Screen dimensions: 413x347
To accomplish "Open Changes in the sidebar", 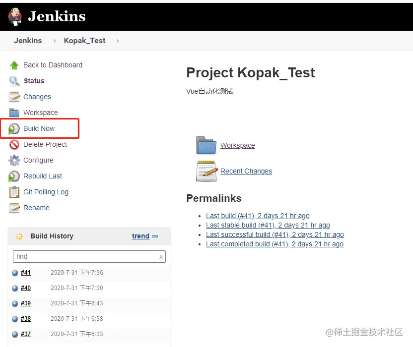I will (37, 97).
